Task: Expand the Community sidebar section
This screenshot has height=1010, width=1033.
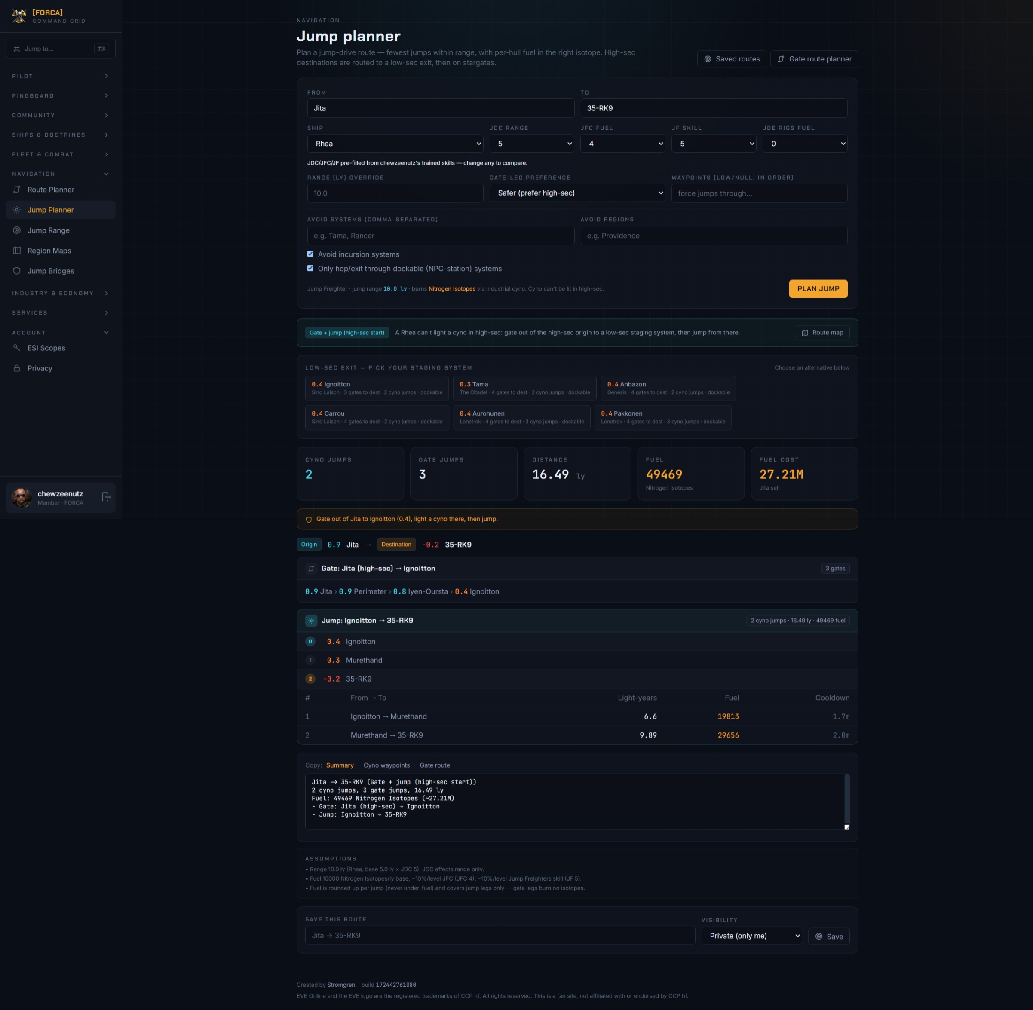Action: tap(61, 116)
